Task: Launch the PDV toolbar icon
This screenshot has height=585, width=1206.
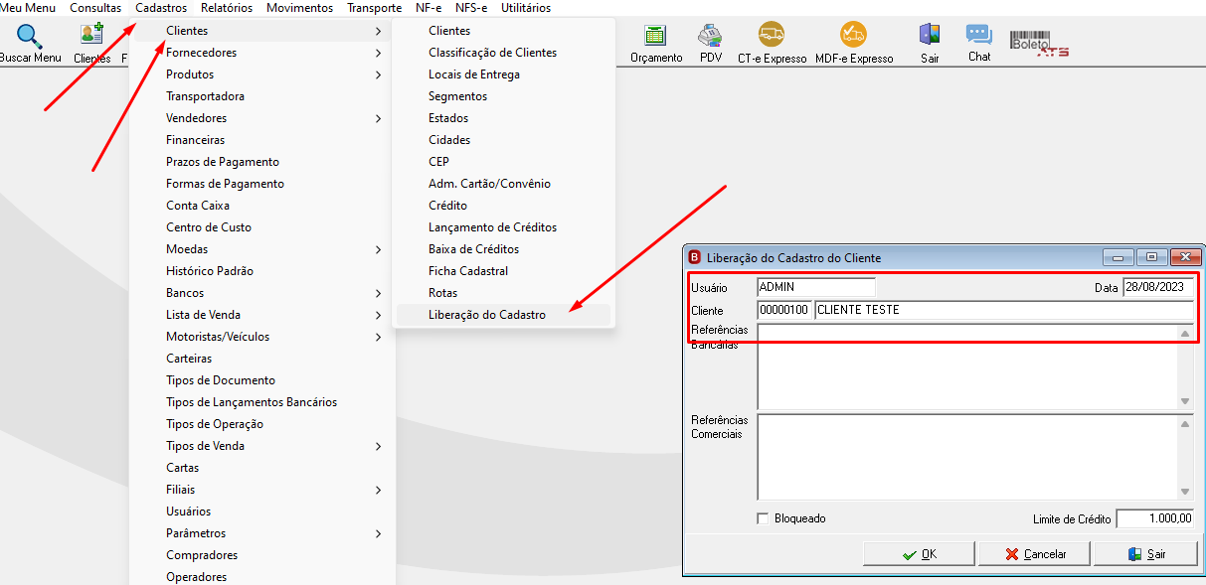Action: (x=710, y=36)
